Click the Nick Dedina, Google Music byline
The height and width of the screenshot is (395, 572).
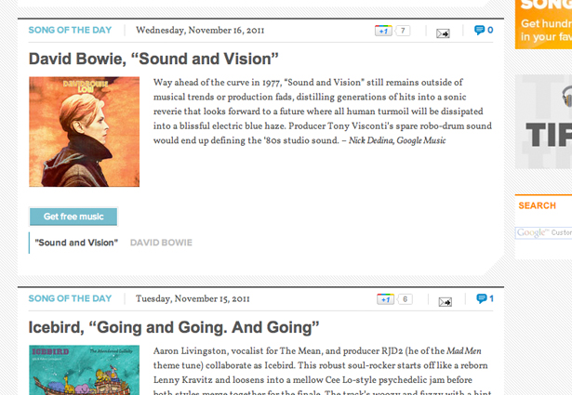point(397,140)
